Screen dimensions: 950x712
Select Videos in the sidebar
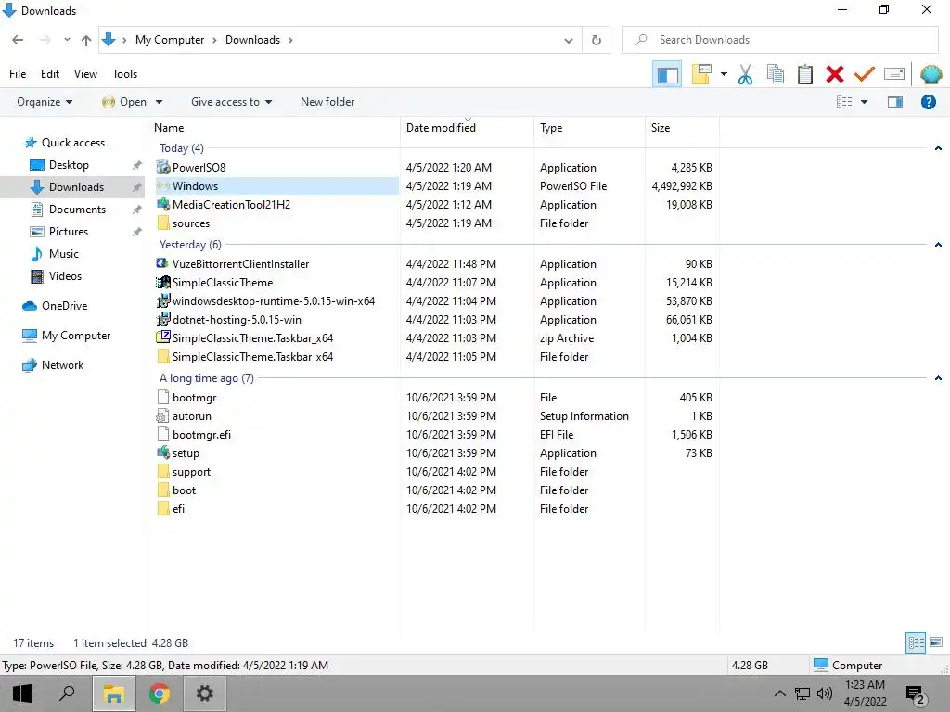click(65, 276)
